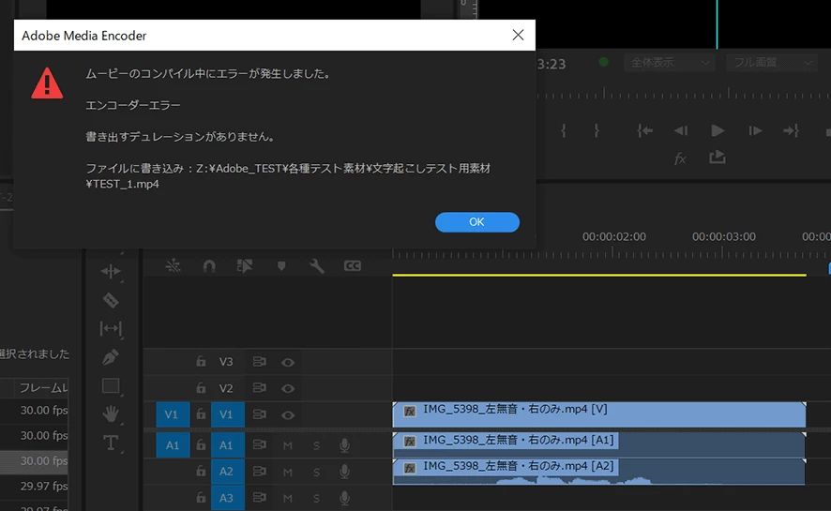831x511 pixels.
Task: Step back one frame
Action: coord(681,130)
